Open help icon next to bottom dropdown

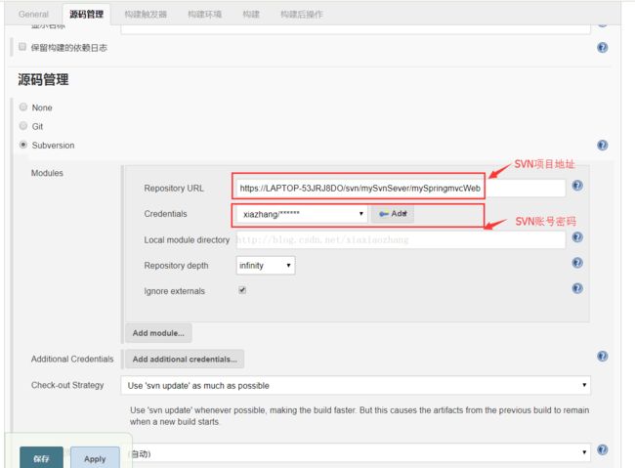coord(602,449)
